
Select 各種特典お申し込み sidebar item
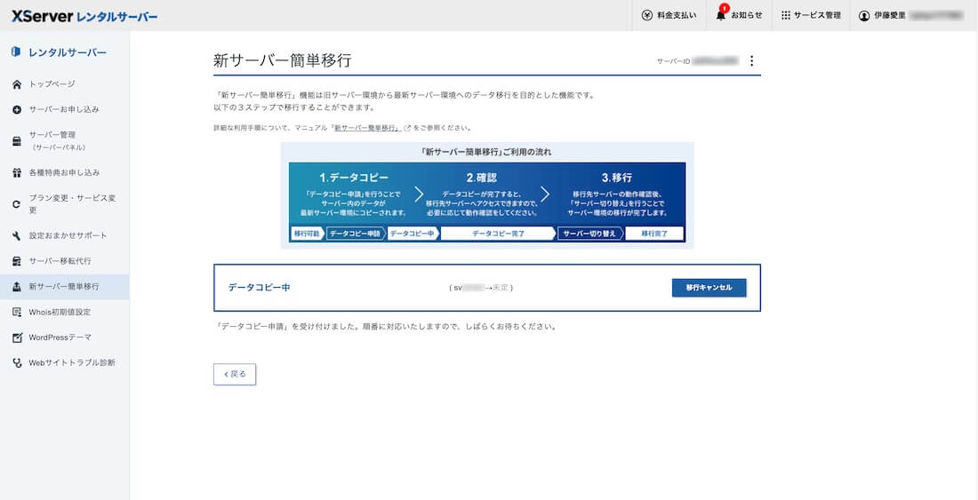click(65, 172)
